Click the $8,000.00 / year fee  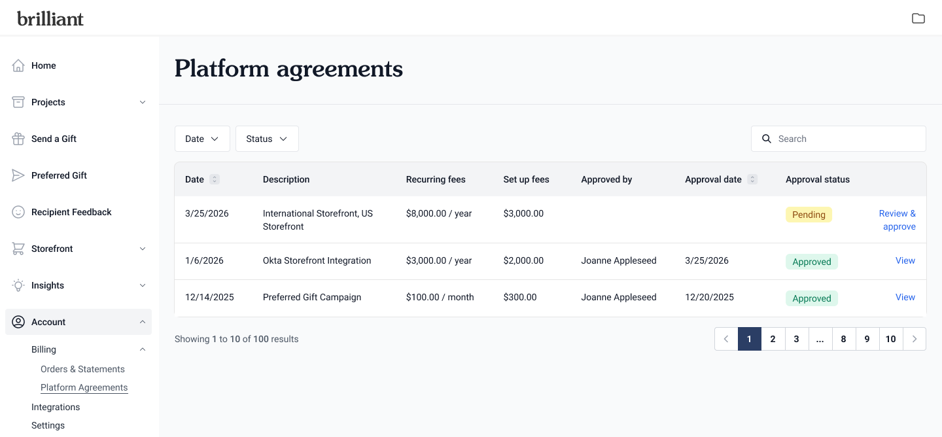point(439,213)
